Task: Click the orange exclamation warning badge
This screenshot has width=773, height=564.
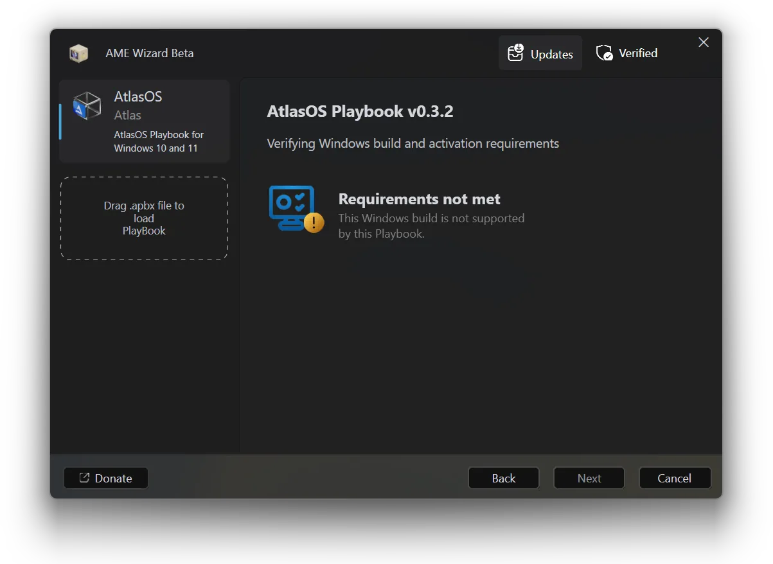Action: point(313,222)
